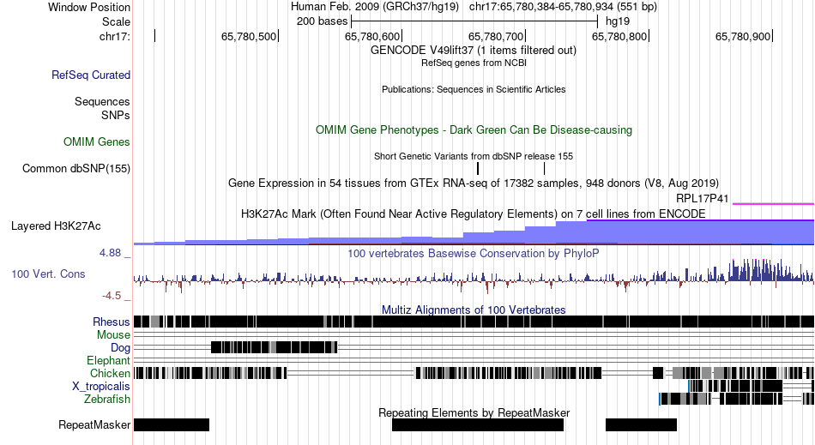
Task: Click the RefSeq Curated track label
Action: pyautogui.click(x=91, y=75)
